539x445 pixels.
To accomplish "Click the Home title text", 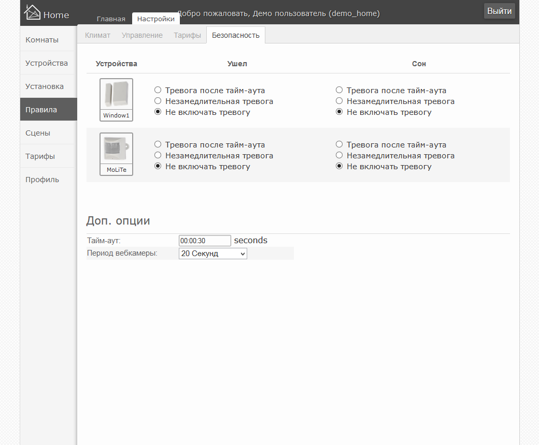I will coord(56,15).
